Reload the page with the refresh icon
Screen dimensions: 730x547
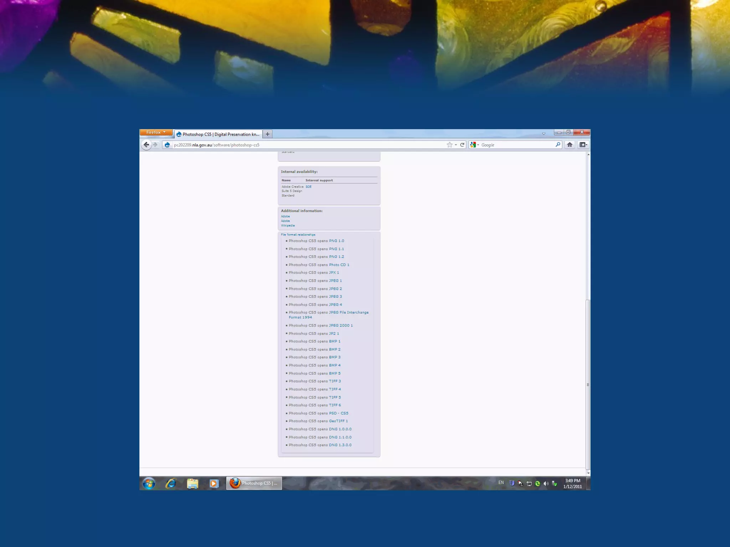(x=462, y=145)
